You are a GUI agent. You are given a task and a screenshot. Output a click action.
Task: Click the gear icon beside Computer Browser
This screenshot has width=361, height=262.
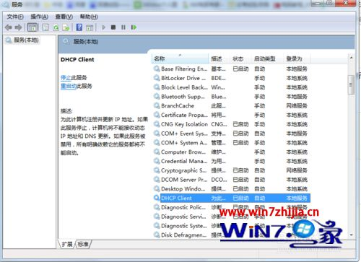[x=157, y=152]
